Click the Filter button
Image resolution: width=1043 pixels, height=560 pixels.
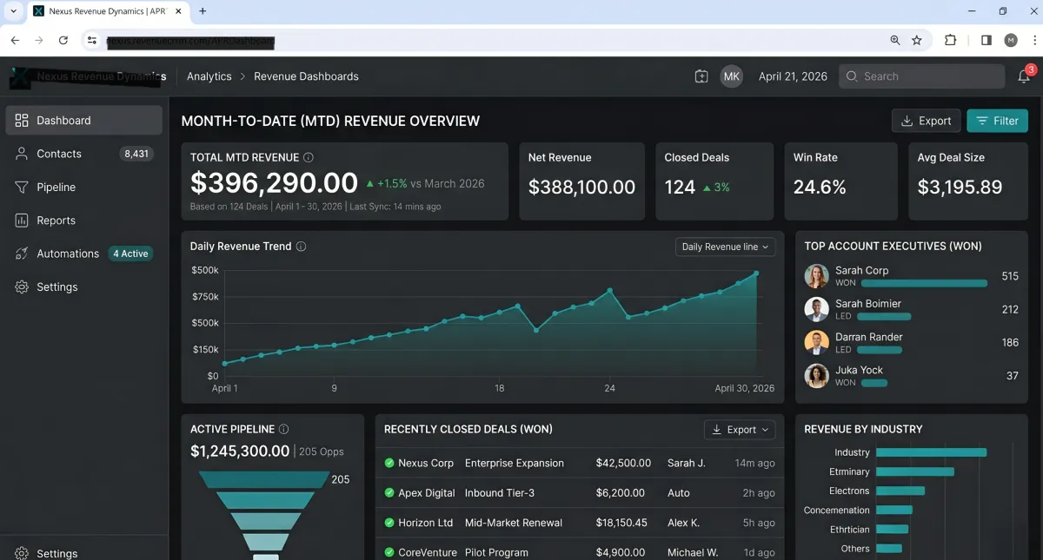pyautogui.click(x=997, y=121)
